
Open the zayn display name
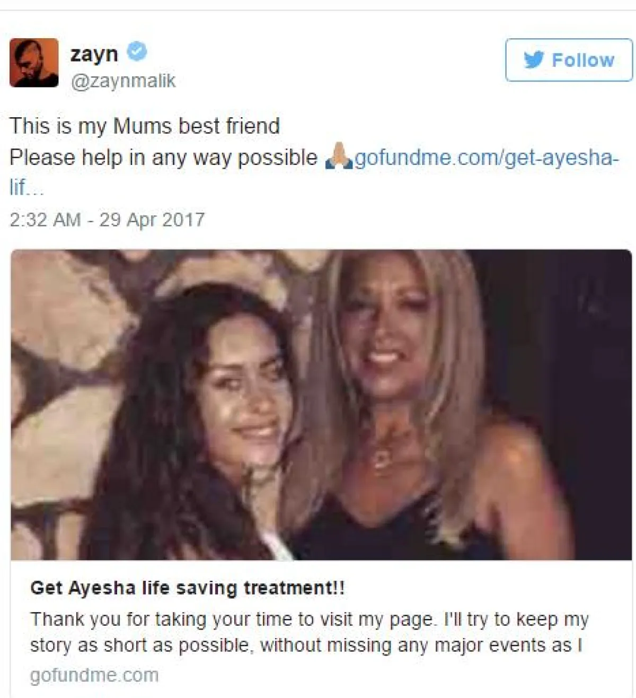coord(94,54)
